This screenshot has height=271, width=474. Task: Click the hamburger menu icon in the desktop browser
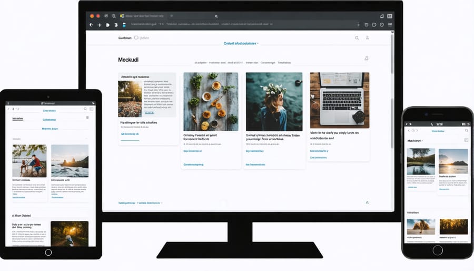coord(390,24)
